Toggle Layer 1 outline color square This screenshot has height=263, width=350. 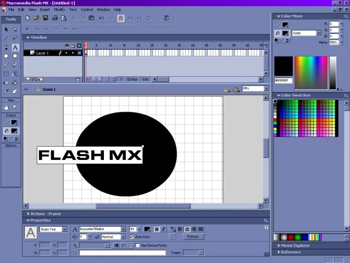(x=79, y=53)
